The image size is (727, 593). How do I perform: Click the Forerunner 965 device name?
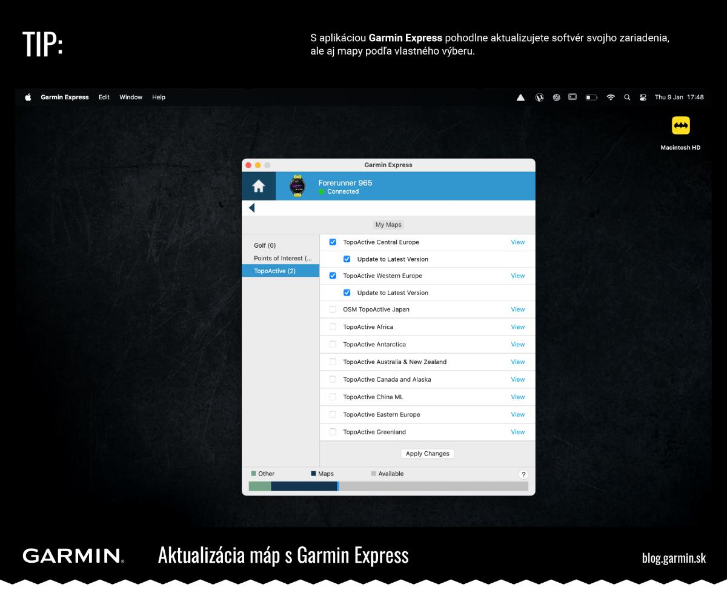click(345, 183)
